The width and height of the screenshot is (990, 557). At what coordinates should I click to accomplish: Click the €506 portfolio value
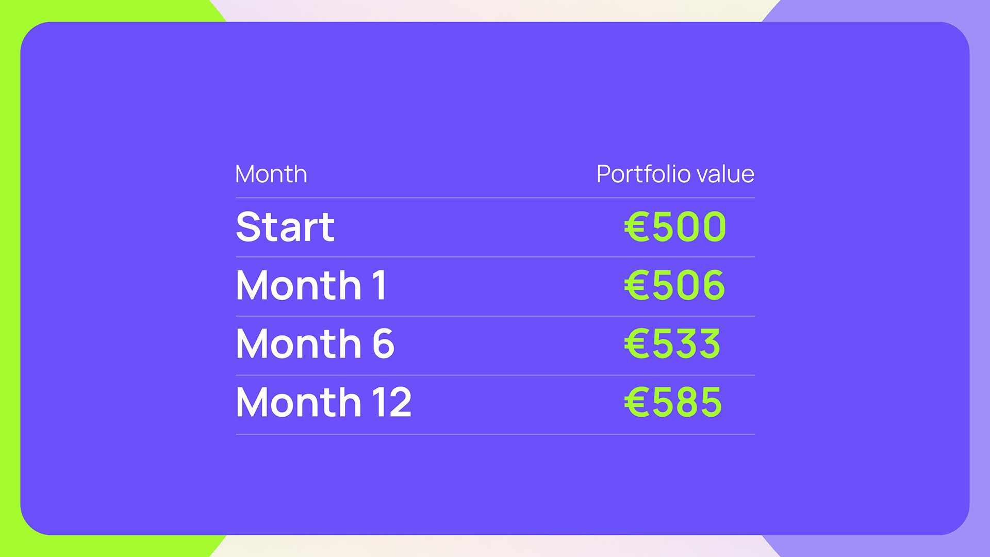point(674,286)
